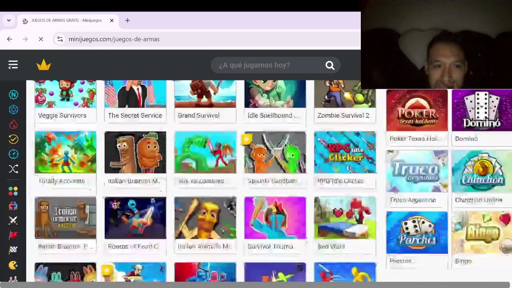This screenshot has height=288, width=512.
Task: Open the Zombie Survival 2 game
Action: tap(345, 100)
